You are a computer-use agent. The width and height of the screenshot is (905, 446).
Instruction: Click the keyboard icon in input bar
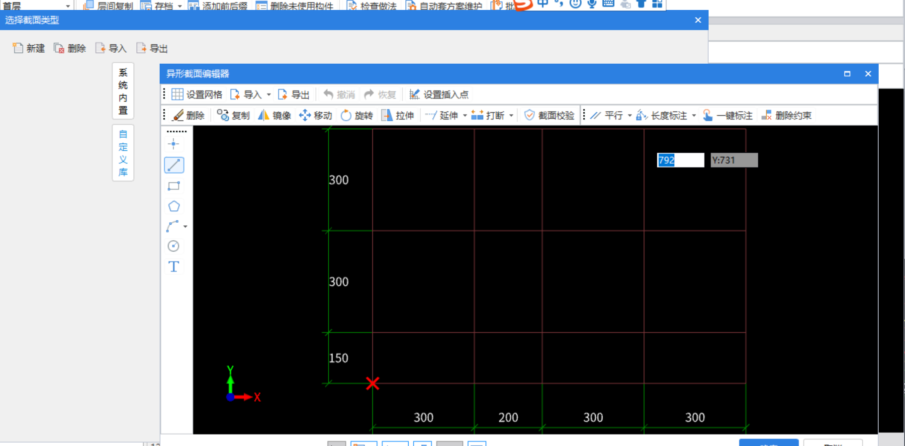click(x=608, y=3)
